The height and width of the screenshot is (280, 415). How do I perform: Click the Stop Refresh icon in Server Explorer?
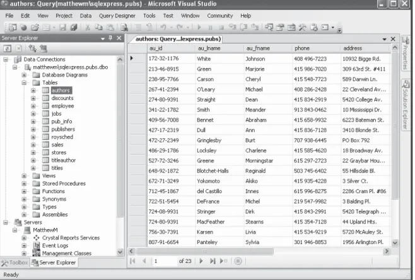point(18,48)
